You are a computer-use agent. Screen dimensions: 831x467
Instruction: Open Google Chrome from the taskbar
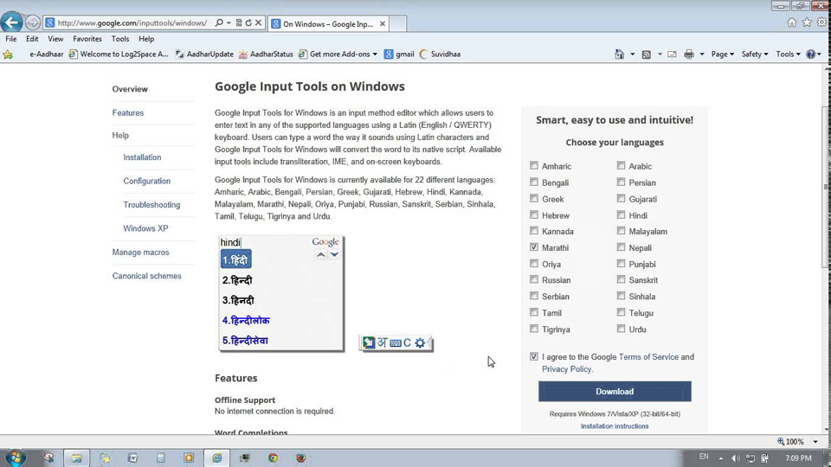click(x=273, y=458)
